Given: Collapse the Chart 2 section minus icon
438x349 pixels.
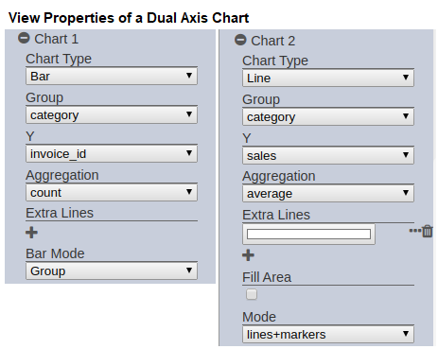Looking at the screenshot, I should [x=240, y=40].
